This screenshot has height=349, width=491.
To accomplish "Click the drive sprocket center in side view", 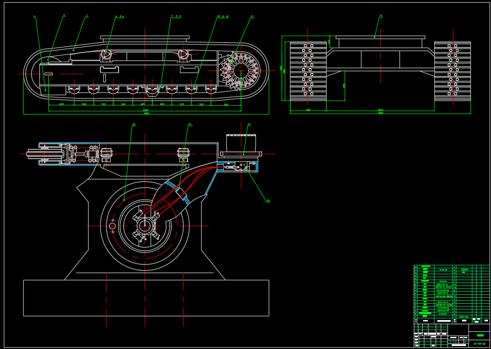I will pos(241,70).
